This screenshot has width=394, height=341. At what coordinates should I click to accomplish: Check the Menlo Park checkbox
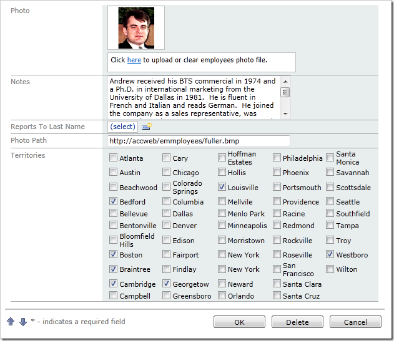[x=222, y=213]
